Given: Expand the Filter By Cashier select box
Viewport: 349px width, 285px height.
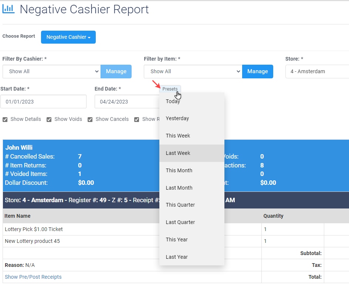Looking at the screenshot, I should [52, 71].
